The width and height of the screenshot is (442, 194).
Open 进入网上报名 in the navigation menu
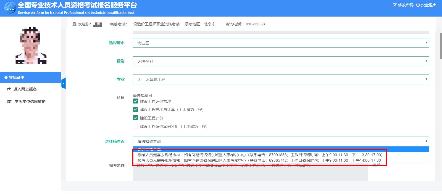coord(25,89)
